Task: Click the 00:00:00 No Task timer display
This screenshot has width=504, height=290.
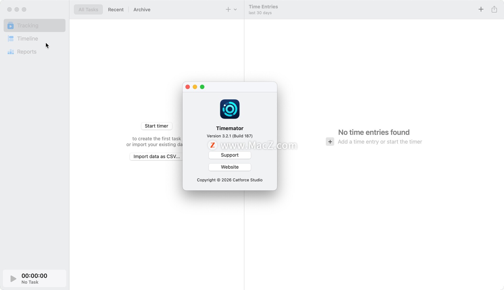Action: 34,278
